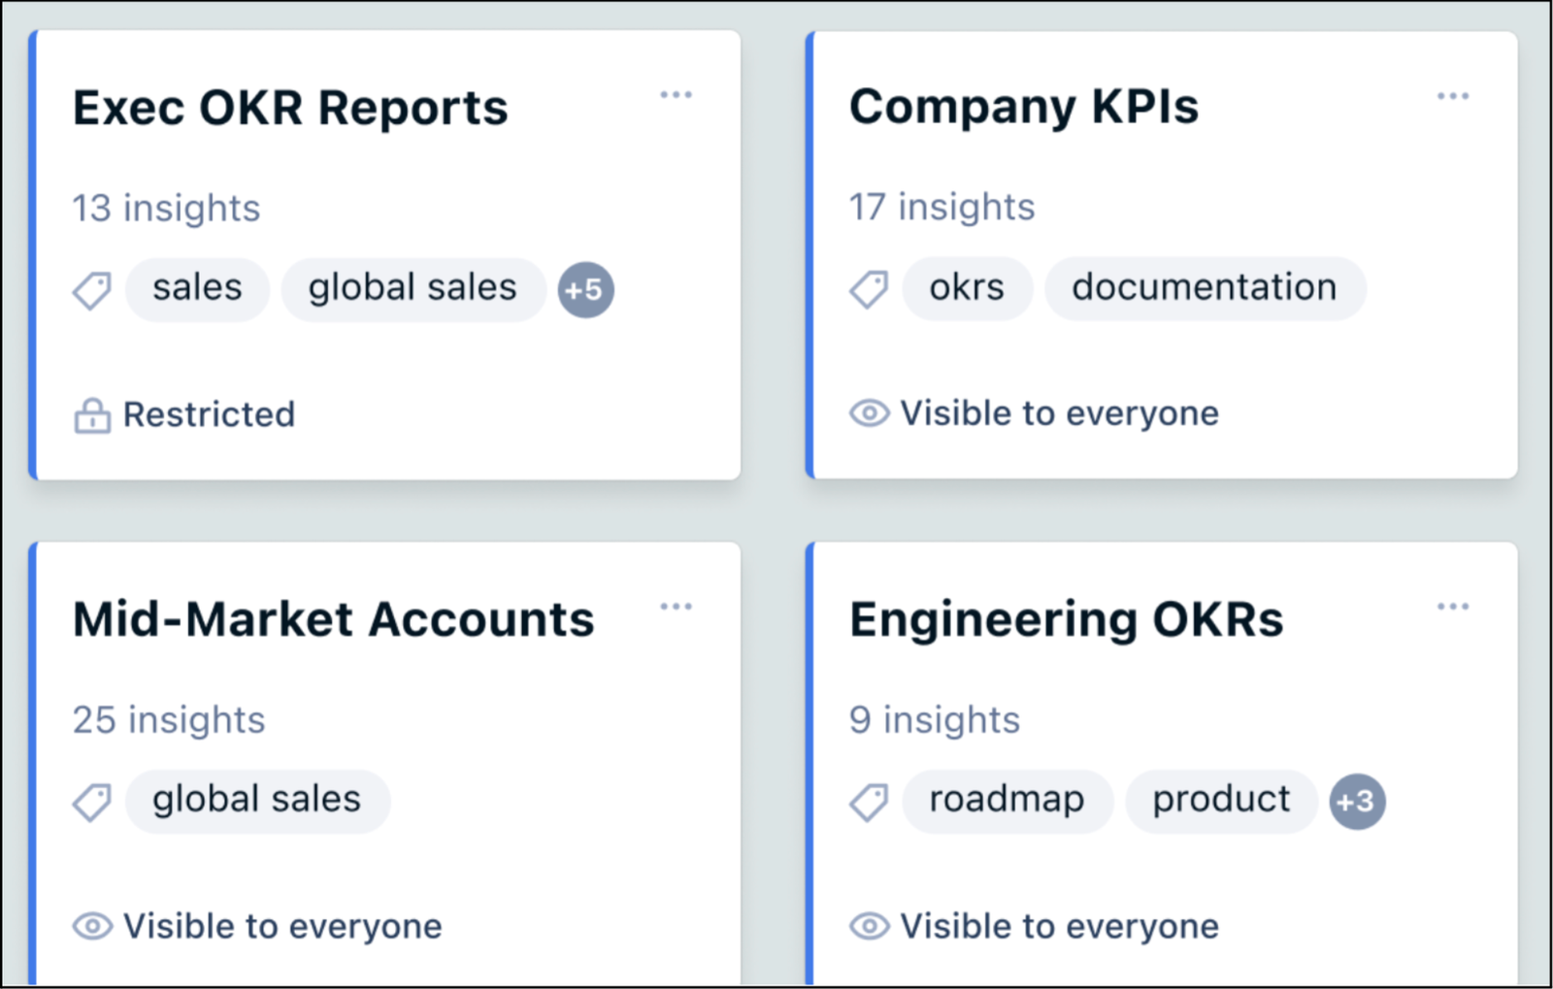
Task: Click the tag icon on Exec OKR Reports card
Action: tap(92, 289)
